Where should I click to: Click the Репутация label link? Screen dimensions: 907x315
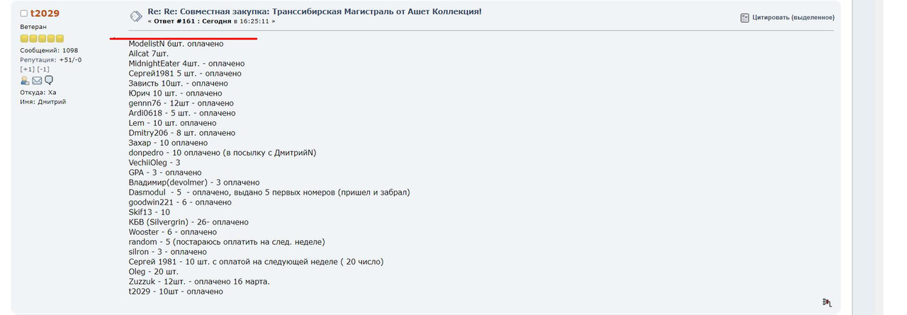(x=38, y=60)
